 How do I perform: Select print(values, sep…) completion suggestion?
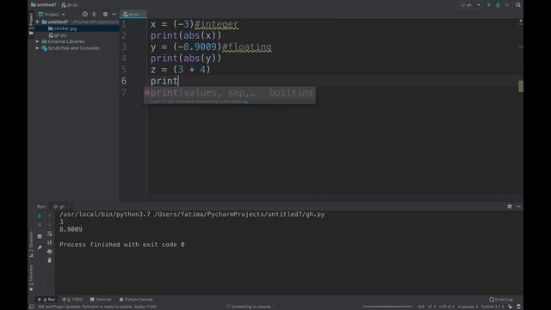[x=230, y=93]
